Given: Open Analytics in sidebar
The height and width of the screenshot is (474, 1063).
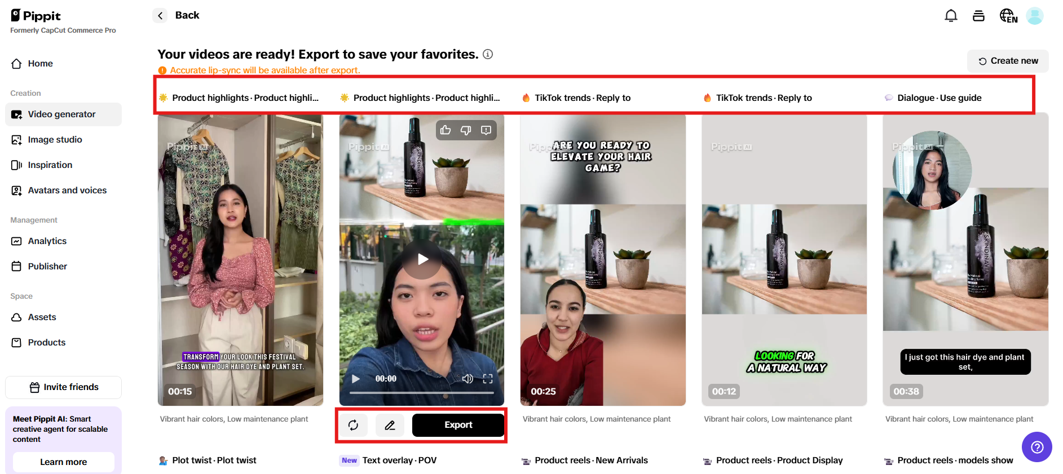Looking at the screenshot, I should [63, 241].
